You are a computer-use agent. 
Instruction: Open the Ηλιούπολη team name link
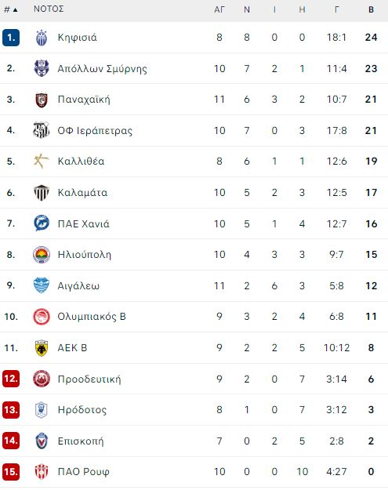coord(85,255)
